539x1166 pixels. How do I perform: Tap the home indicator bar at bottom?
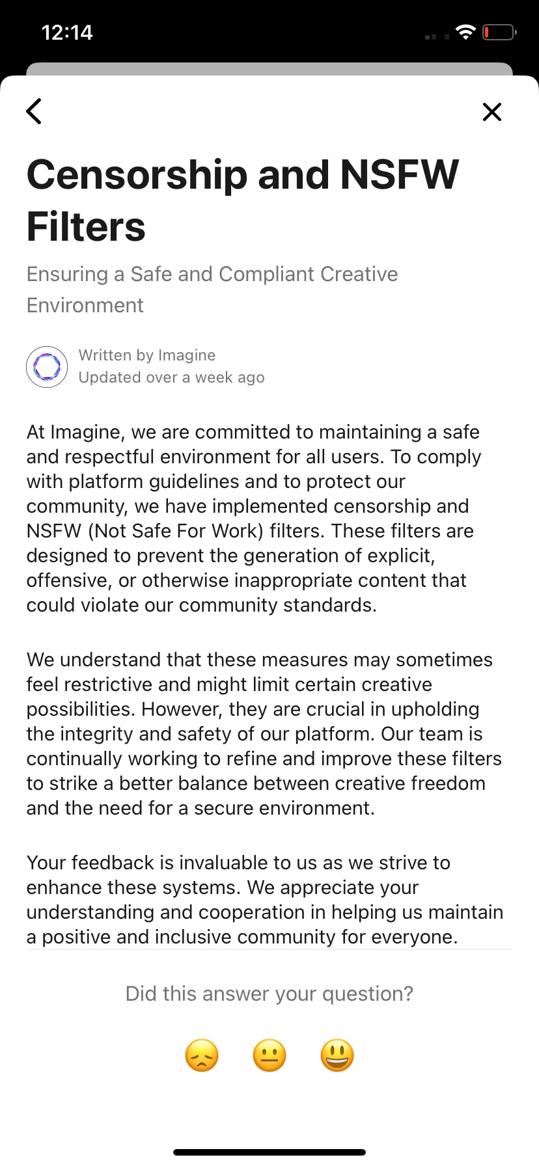pos(269,1152)
